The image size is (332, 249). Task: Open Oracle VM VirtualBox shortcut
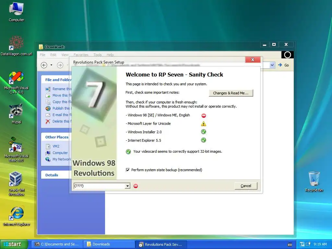point(16,184)
